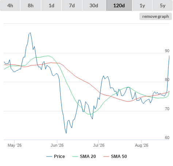Click the Aug '26 axis label
The image size is (173, 166).
point(142,145)
